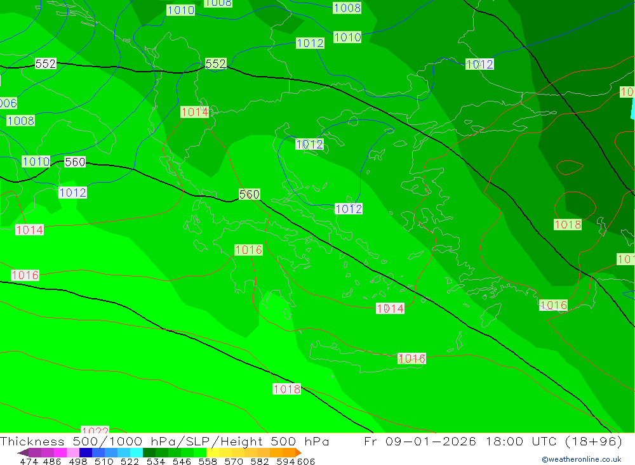Click the red 1014 label near the left edge
Image resolution: width=635 pixels, height=465 pixels.
(29, 230)
